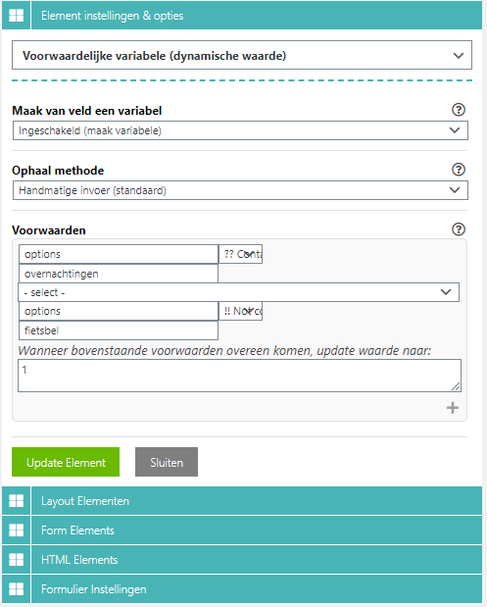487x607 pixels.
Task: Open help icon for Ophaal methode
Action: (459, 170)
